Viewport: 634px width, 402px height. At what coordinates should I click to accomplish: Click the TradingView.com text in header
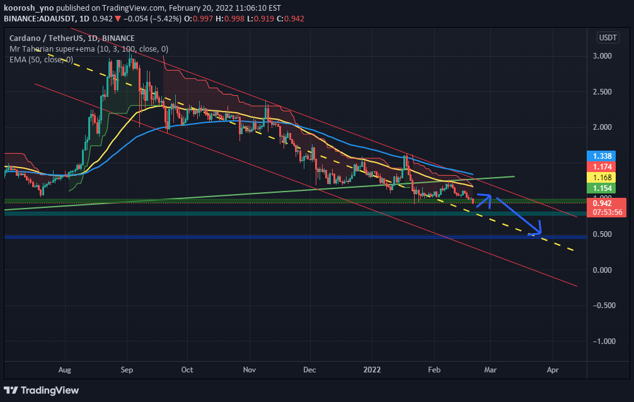pyautogui.click(x=133, y=8)
